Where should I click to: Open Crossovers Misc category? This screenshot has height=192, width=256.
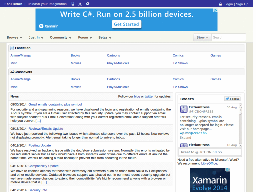click(x=14, y=87)
